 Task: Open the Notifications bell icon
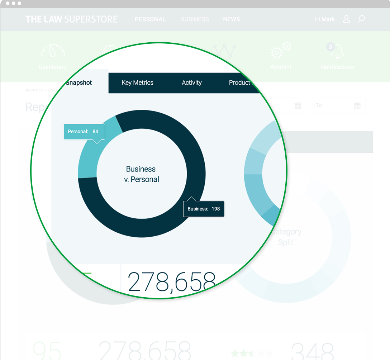337,51
